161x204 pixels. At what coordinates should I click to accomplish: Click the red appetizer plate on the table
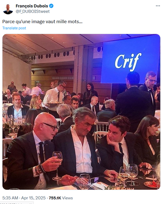tap(152, 184)
